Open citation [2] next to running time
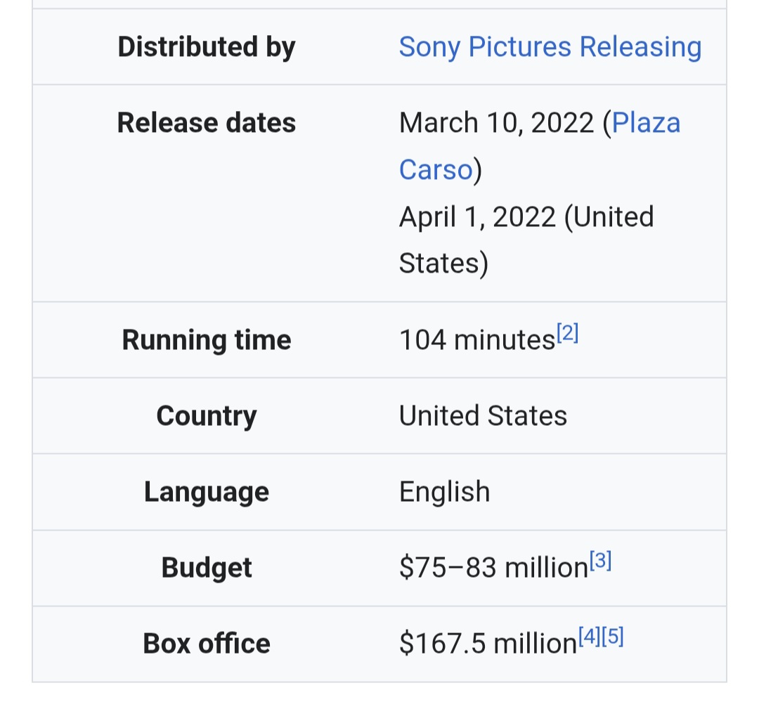The image size is (759, 702). coord(567,333)
